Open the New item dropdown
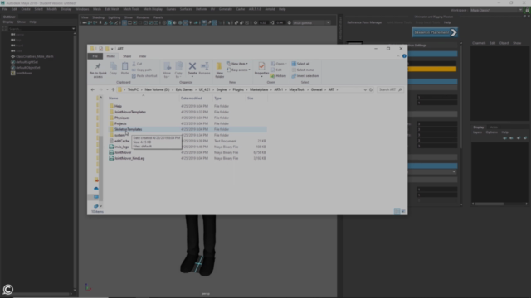The image size is (531, 298). (x=237, y=64)
